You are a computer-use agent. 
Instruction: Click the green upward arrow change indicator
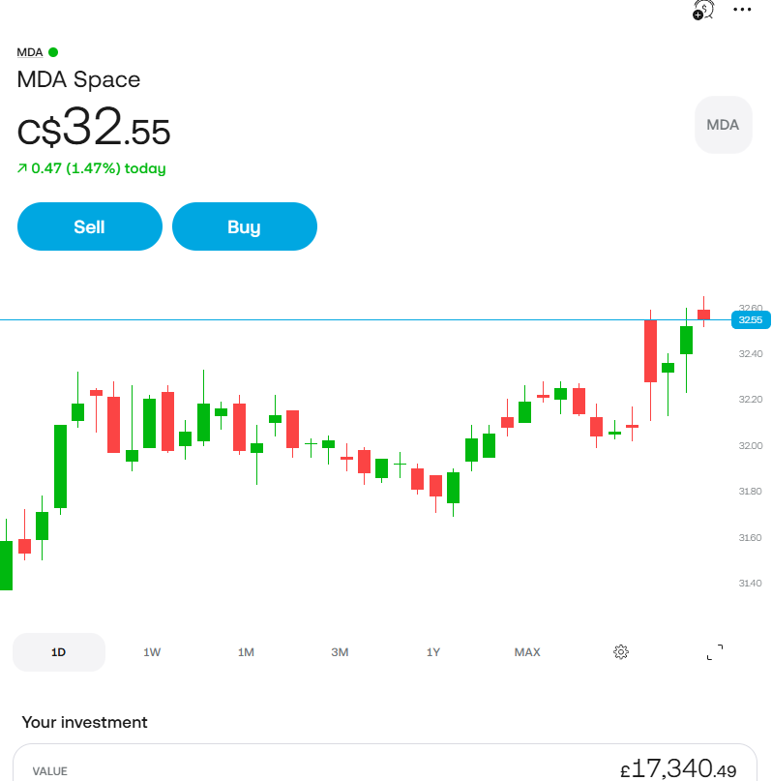[x=22, y=168]
